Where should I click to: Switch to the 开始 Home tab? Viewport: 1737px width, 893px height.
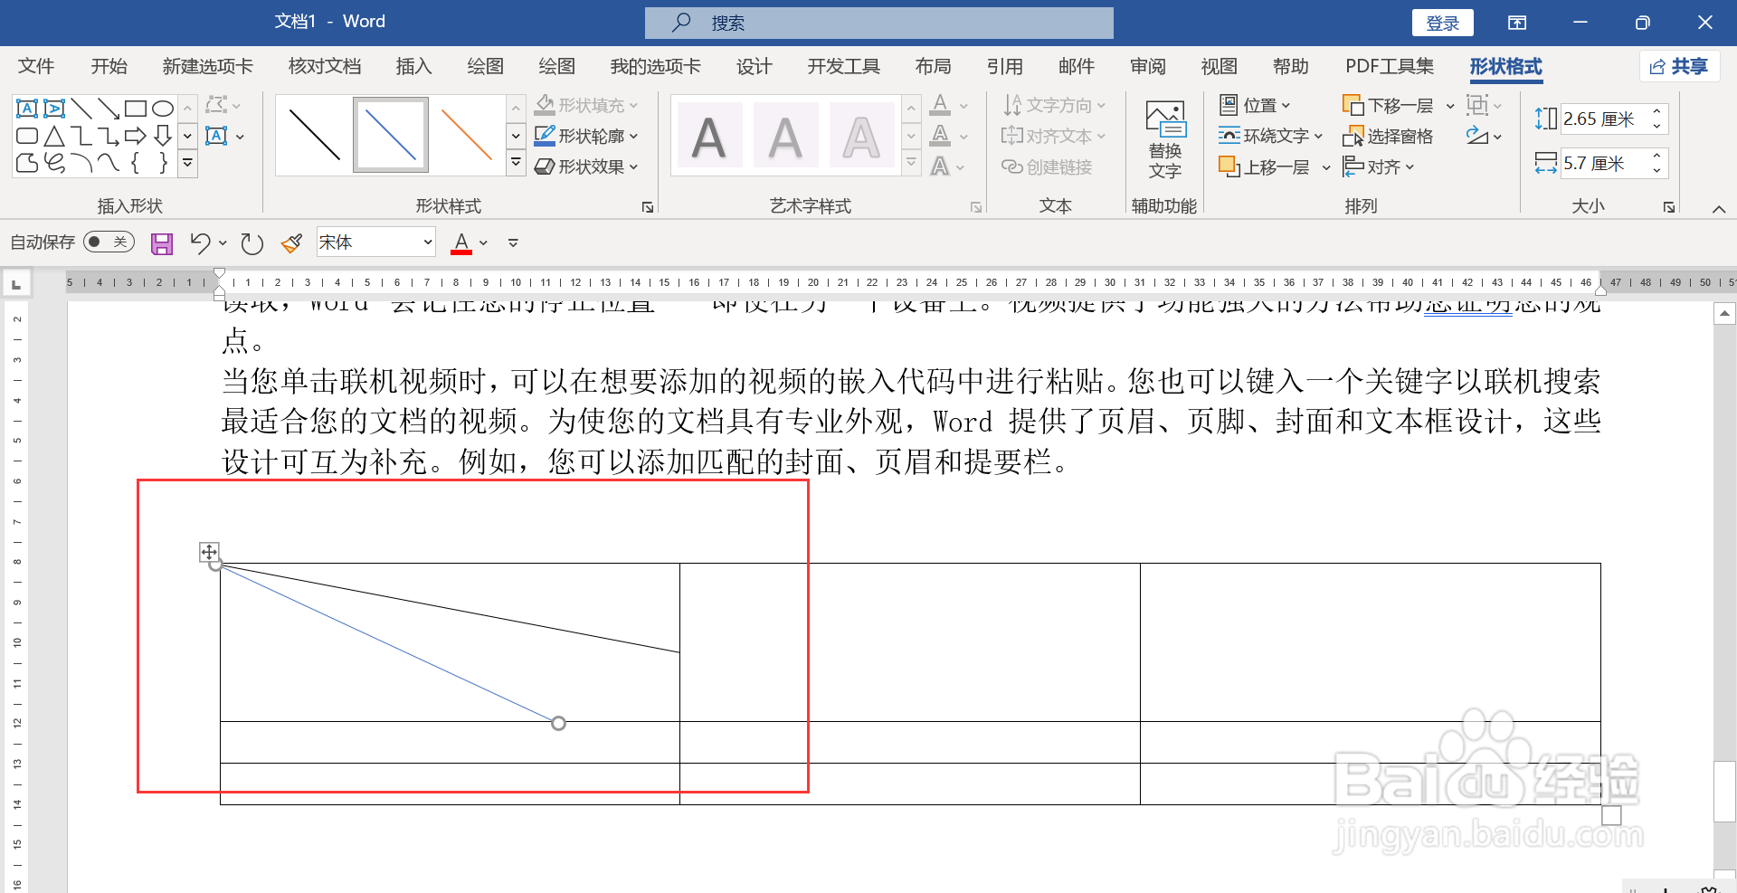click(109, 66)
